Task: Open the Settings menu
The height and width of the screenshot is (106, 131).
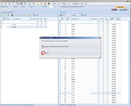Action: pos(64,4)
